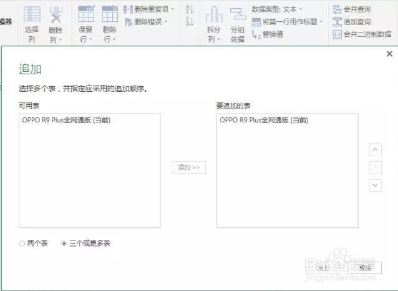398x291 pixels.
Task: Close the Append (追加) dialog
Action: 389,54
